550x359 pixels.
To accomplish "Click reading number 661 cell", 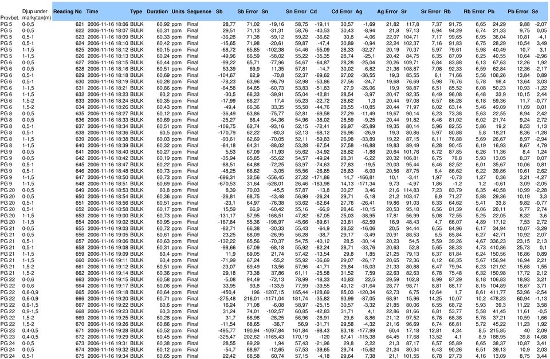I will 80,267.
